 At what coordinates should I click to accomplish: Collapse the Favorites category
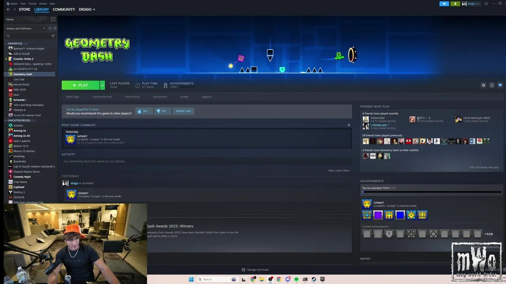[x=6, y=43]
